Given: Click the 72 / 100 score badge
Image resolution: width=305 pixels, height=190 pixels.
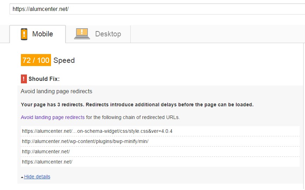Looking at the screenshot, I should (x=36, y=60).
